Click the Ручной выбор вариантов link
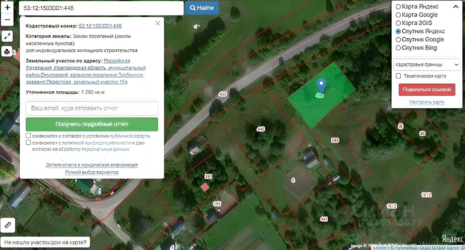This screenshot has width=465, height=250. point(92,172)
